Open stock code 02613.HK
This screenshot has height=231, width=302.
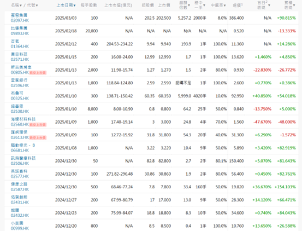(x=20, y=137)
